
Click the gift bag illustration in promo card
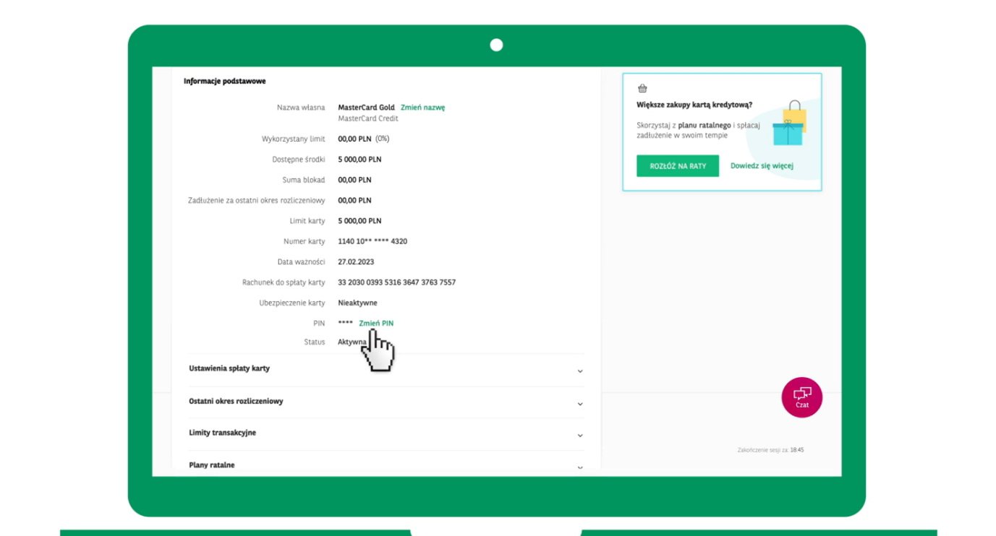click(x=789, y=124)
